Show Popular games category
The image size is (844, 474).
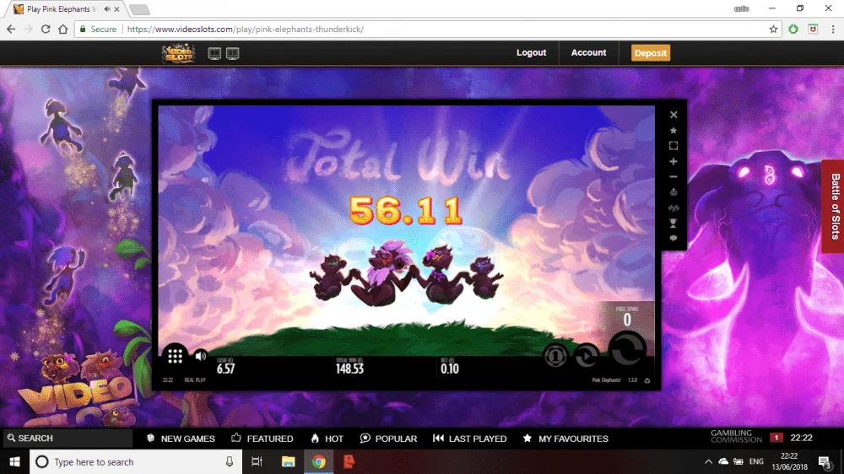click(x=388, y=439)
